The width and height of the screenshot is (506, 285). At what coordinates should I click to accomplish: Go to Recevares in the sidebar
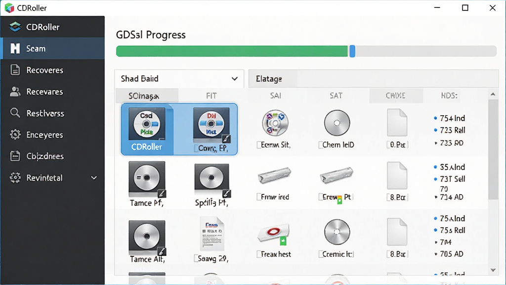[x=52, y=92]
